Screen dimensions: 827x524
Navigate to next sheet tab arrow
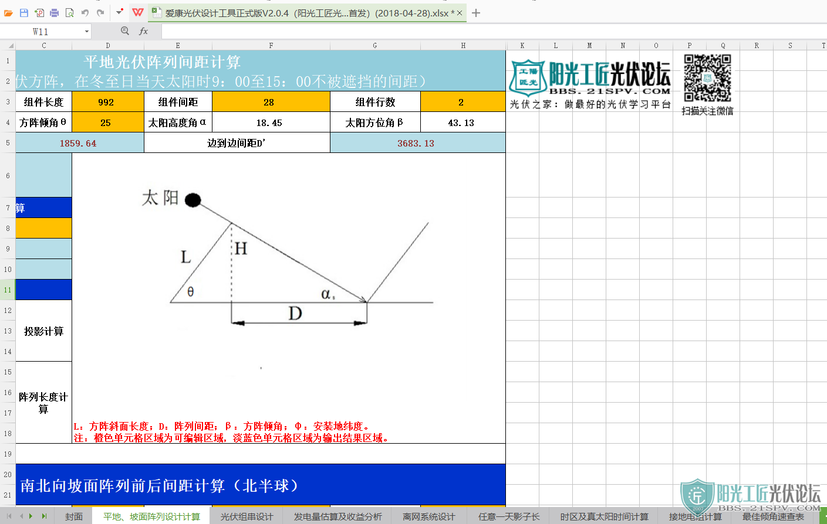31,516
